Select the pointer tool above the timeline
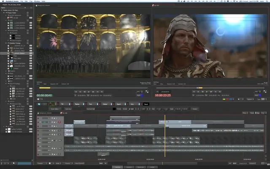Viewport: 270px width, 169px height. pos(239,99)
